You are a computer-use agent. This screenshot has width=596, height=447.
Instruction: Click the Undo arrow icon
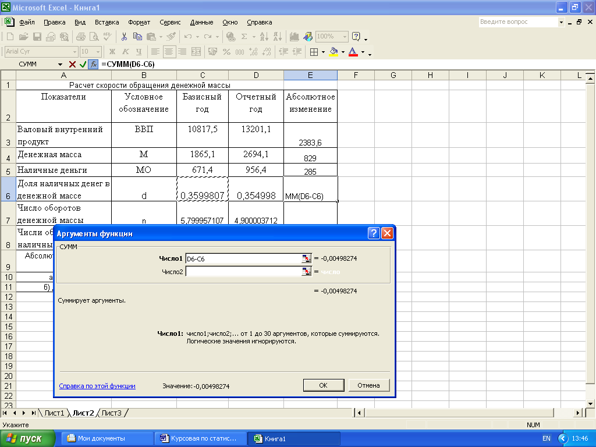pyautogui.click(x=188, y=37)
